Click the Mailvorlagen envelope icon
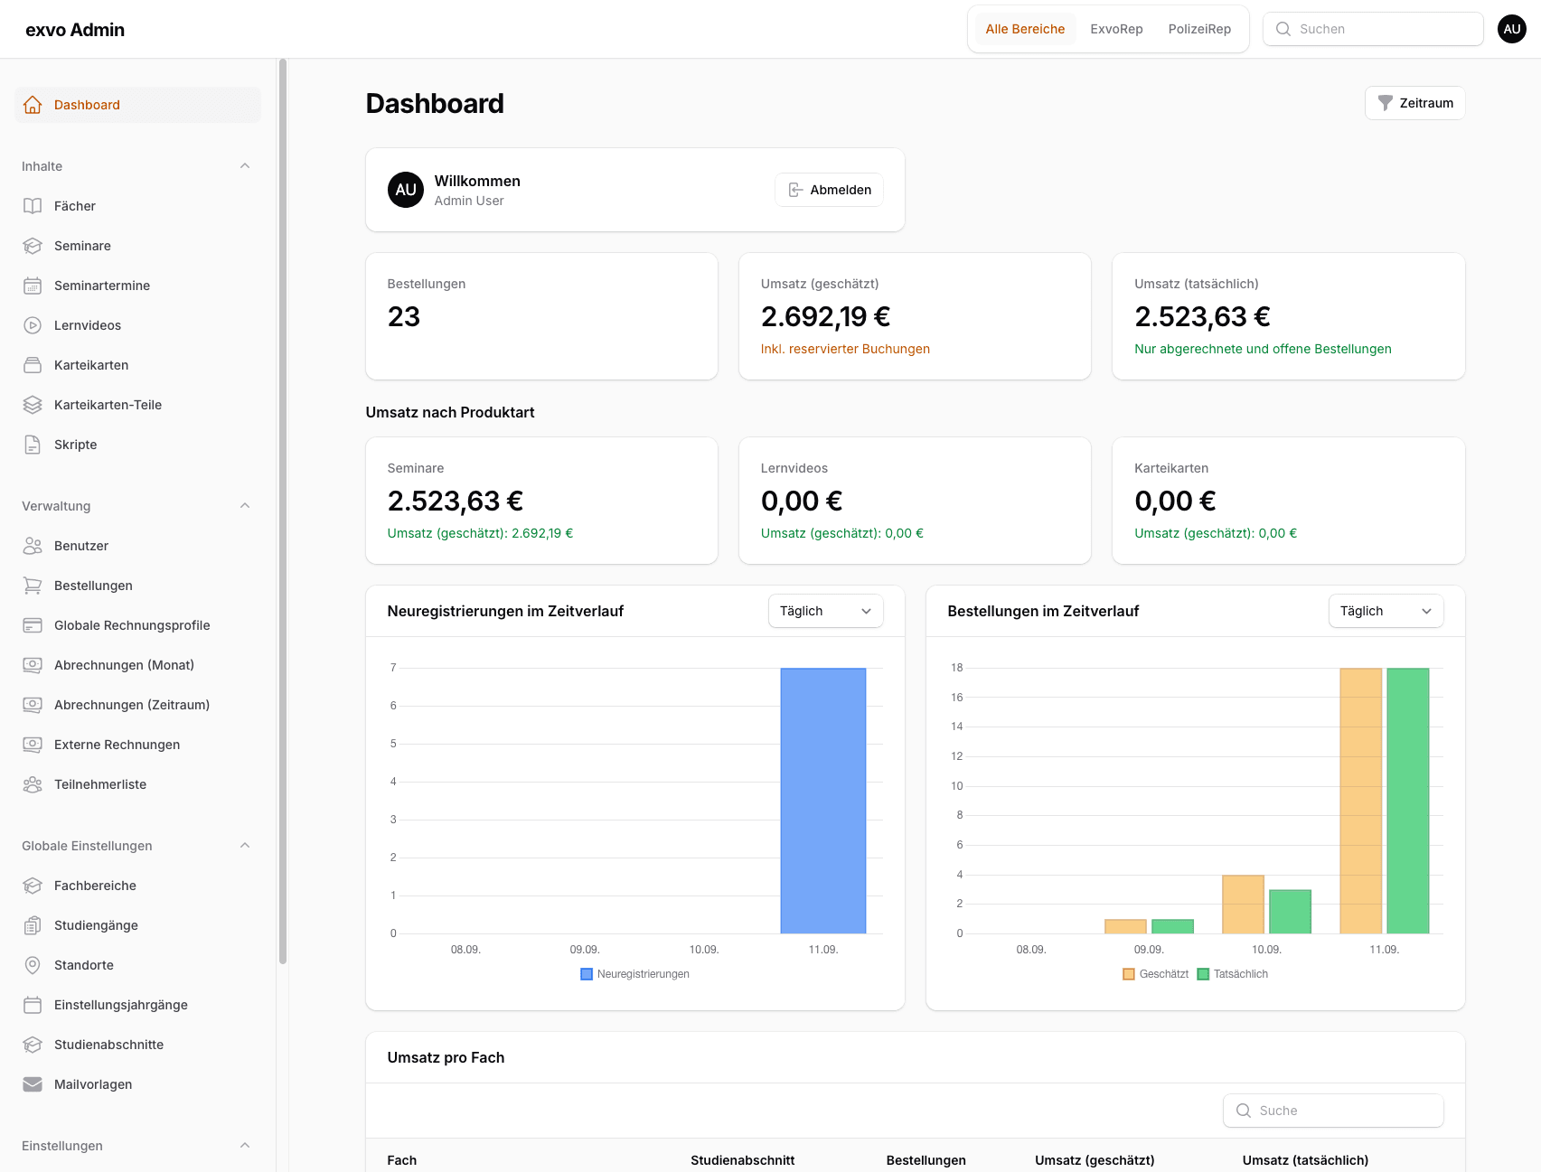 coord(33,1084)
